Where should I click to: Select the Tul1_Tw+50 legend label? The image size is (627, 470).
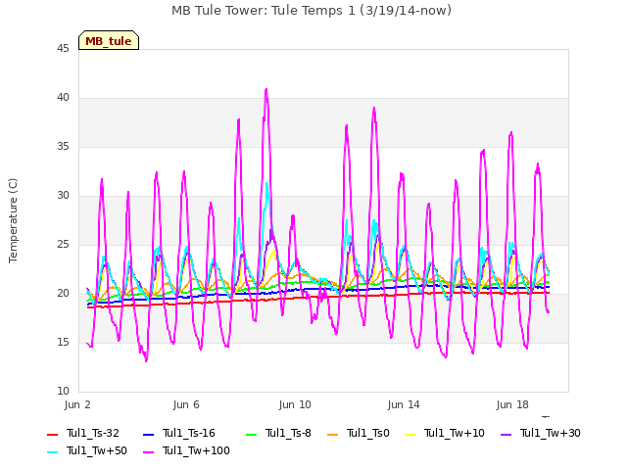coord(97,450)
